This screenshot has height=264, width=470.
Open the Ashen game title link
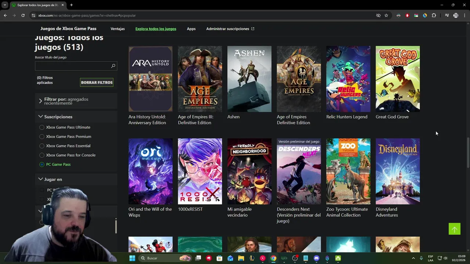(233, 117)
